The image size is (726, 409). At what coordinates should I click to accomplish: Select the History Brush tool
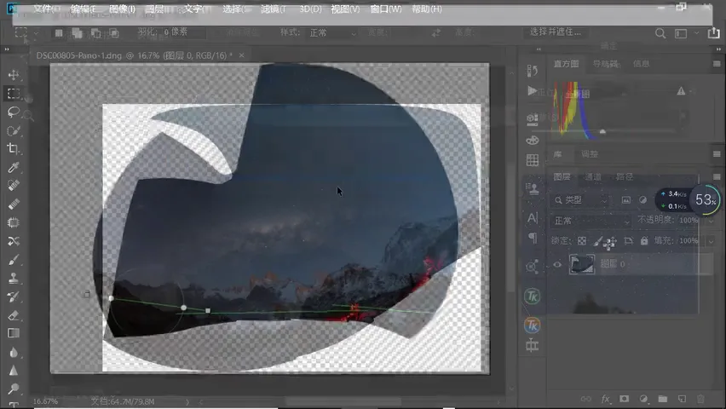tap(13, 297)
